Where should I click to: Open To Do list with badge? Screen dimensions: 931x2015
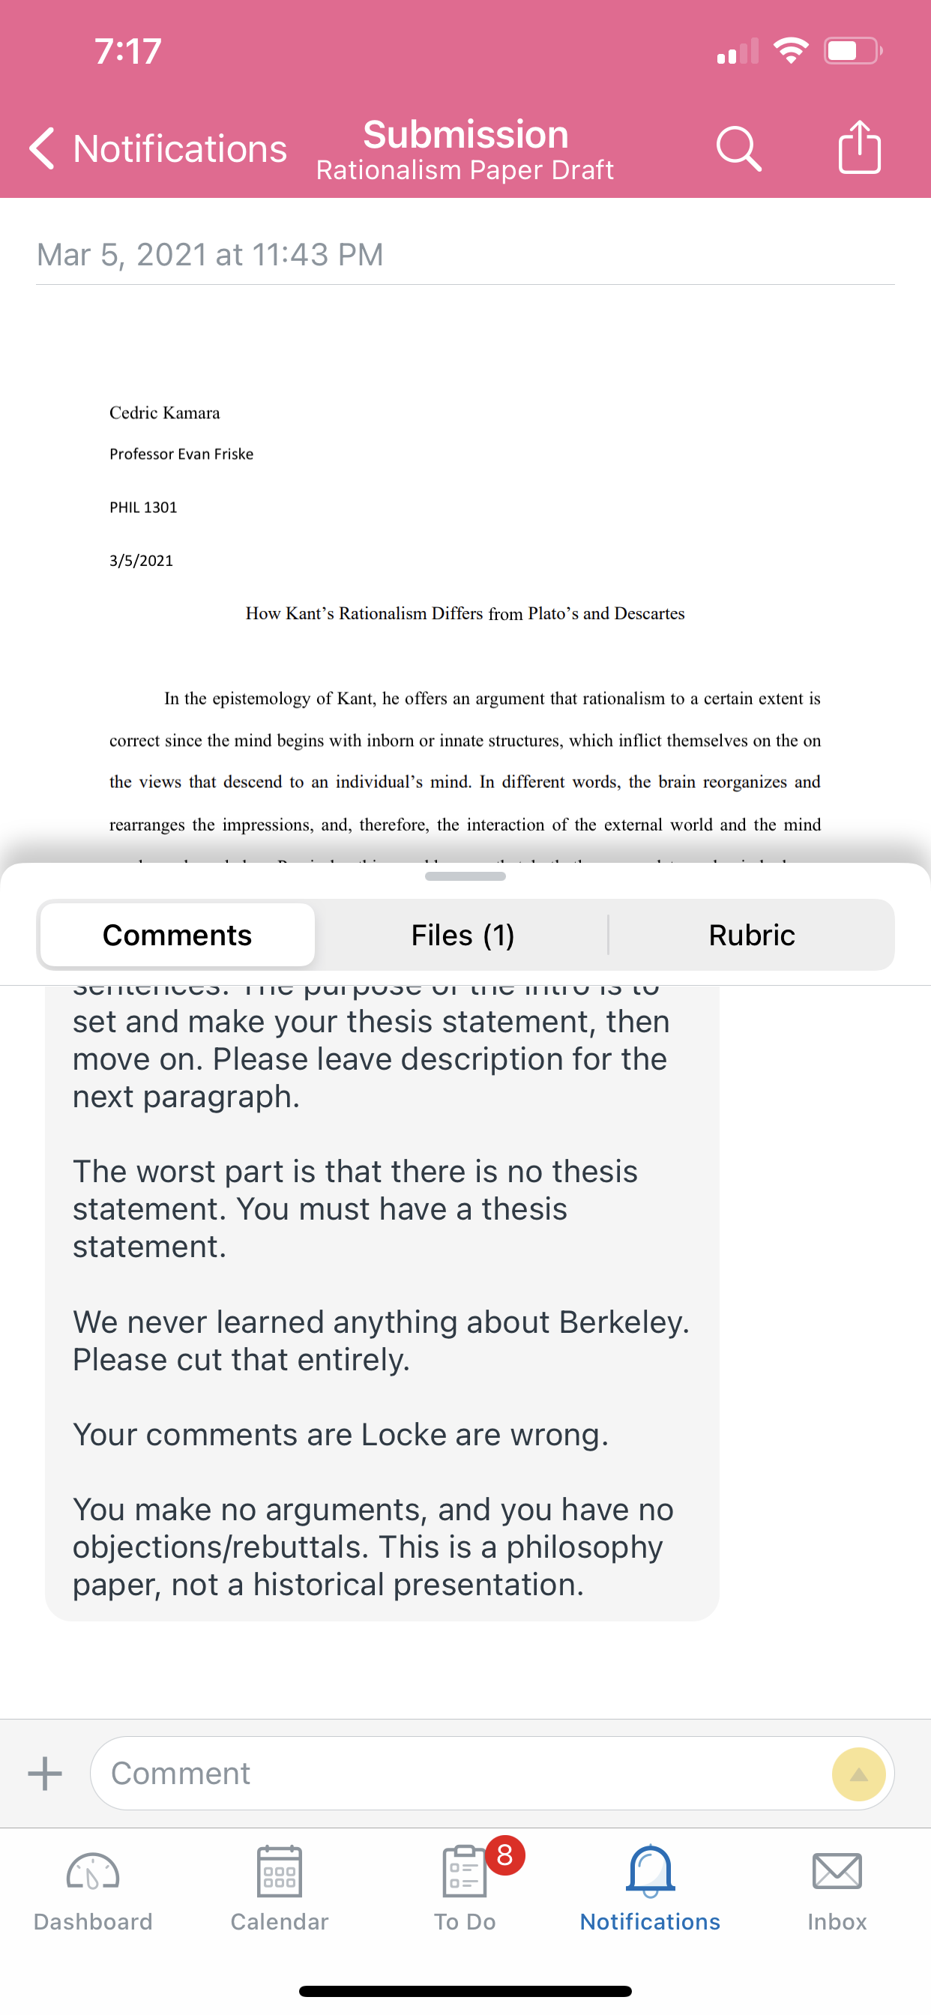coord(465,1889)
